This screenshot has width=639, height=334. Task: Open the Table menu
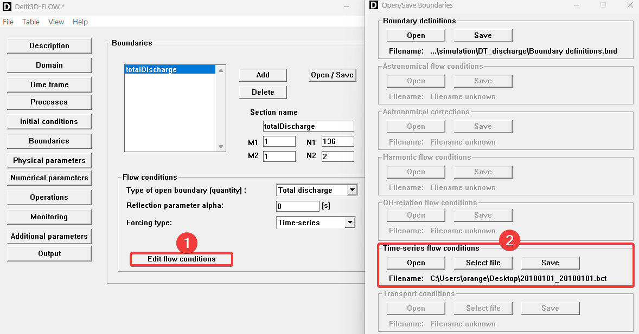(x=31, y=22)
